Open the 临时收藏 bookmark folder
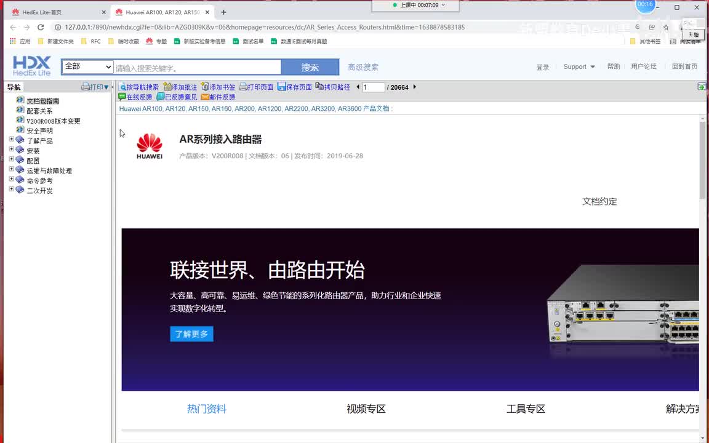The image size is (709, 443). point(124,41)
